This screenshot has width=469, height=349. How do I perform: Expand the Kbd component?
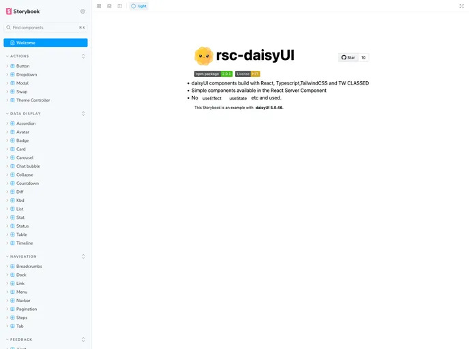click(x=46, y=200)
